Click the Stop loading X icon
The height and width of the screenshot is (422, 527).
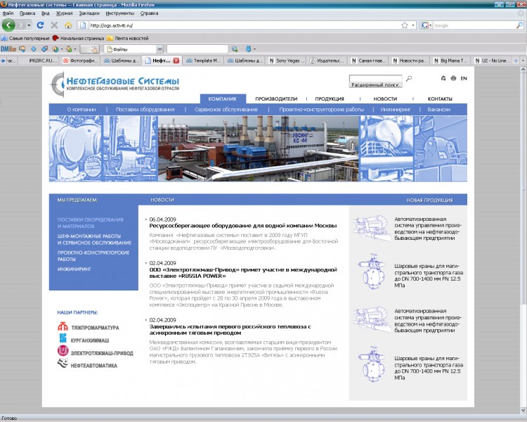tap(54, 25)
